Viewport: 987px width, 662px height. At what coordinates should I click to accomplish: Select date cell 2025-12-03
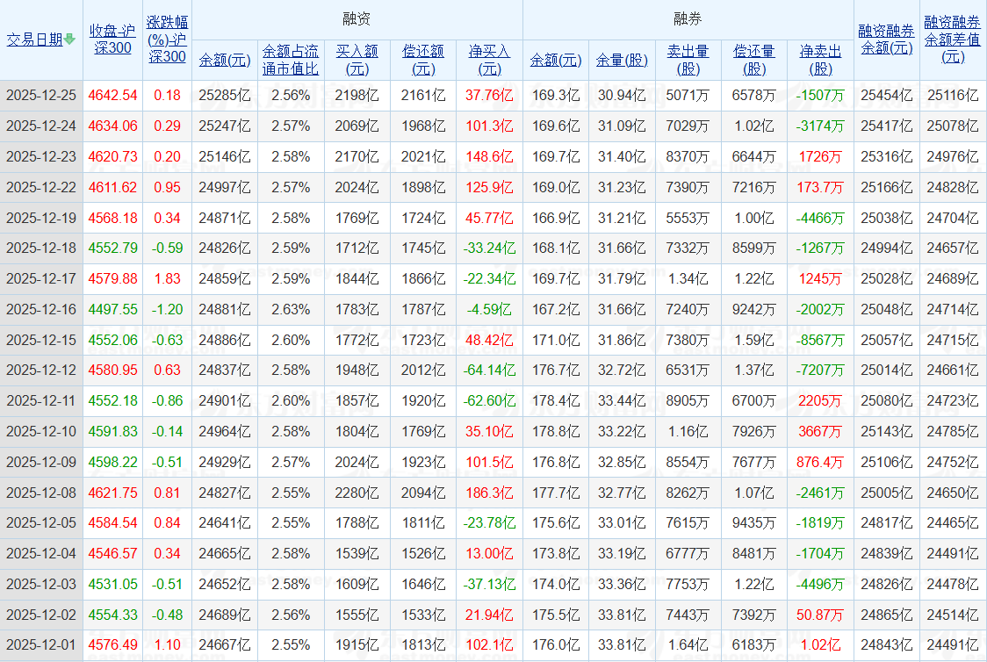tap(41, 585)
